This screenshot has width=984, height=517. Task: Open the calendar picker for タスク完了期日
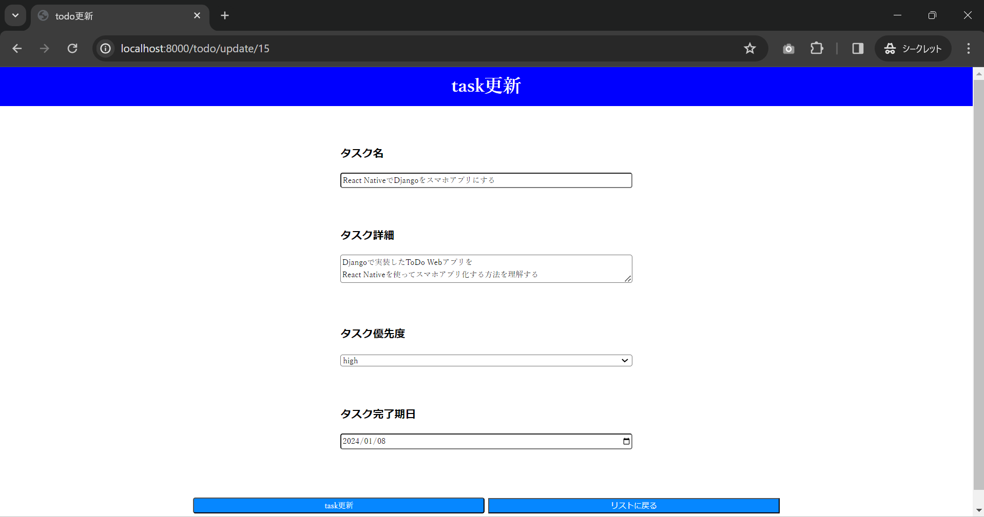click(x=626, y=441)
